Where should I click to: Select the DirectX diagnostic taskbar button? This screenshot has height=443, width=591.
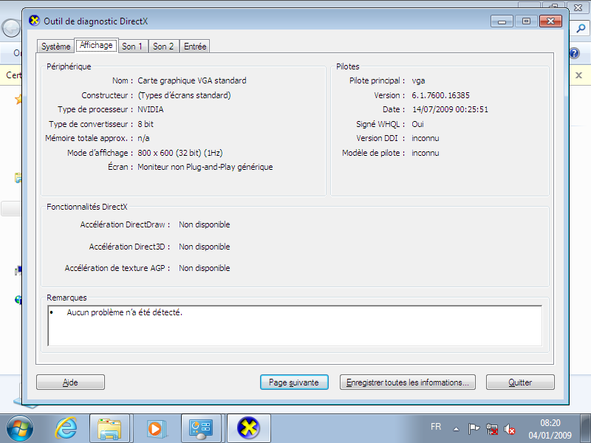pyautogui.click(x=248, y=427)
